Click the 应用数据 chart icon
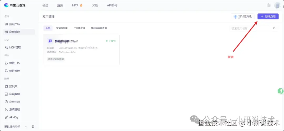Viewport: 284px width, 131px height. tap(6, 94)
